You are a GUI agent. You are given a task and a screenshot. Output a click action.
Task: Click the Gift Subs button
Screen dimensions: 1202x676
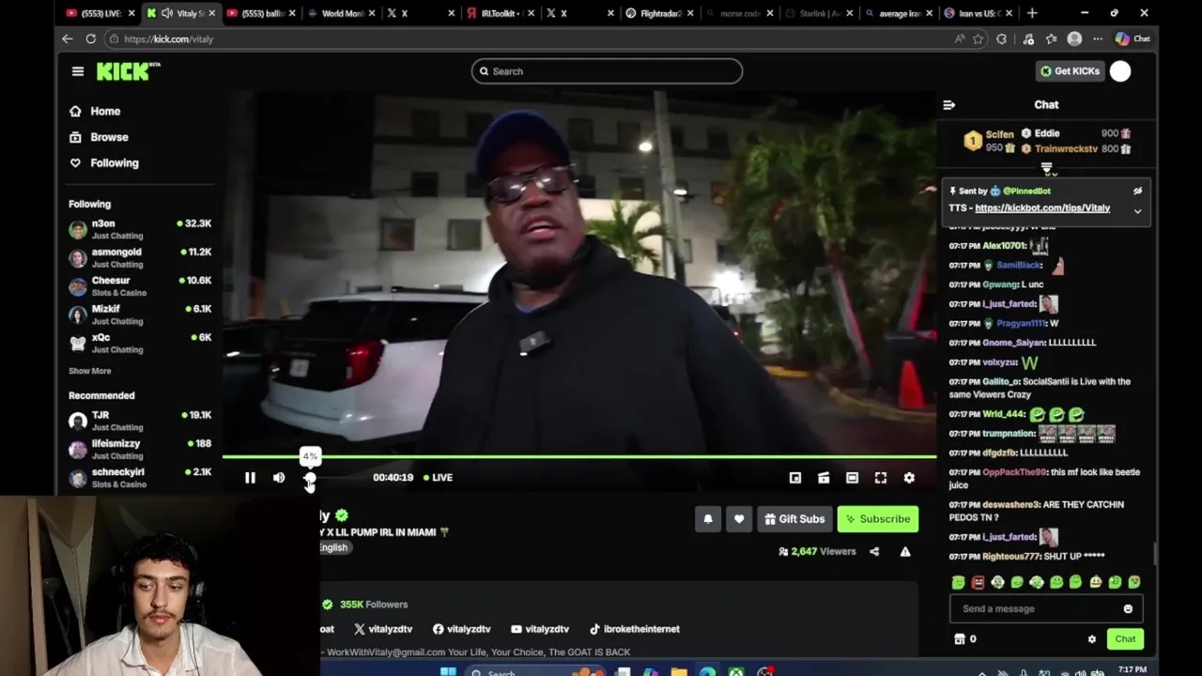coord(794,519)
